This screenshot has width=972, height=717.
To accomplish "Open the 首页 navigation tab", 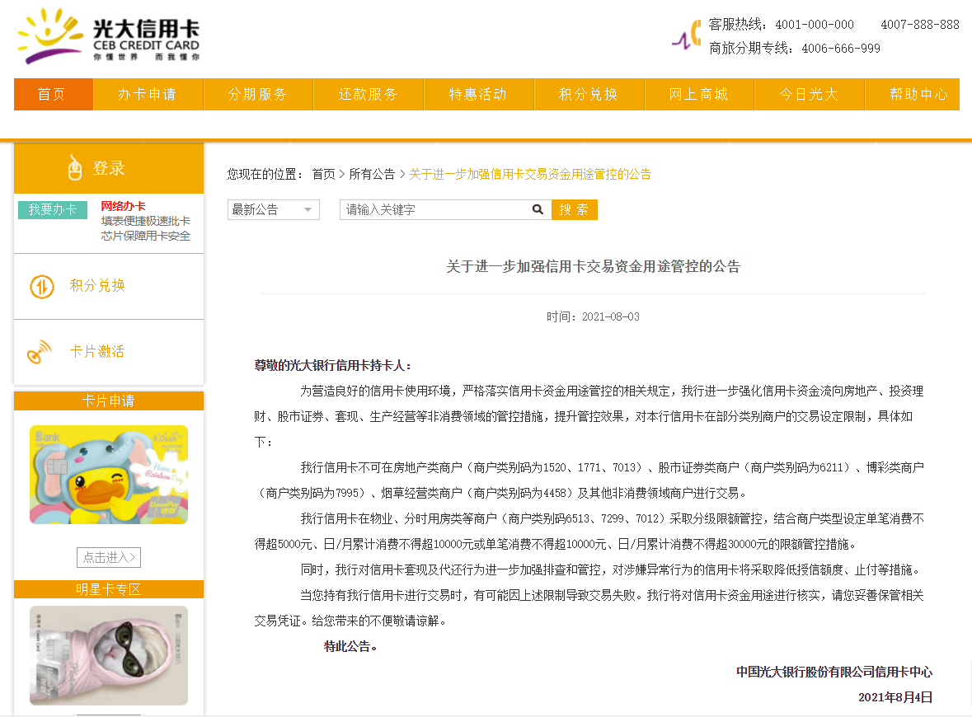I will point(54,94).
